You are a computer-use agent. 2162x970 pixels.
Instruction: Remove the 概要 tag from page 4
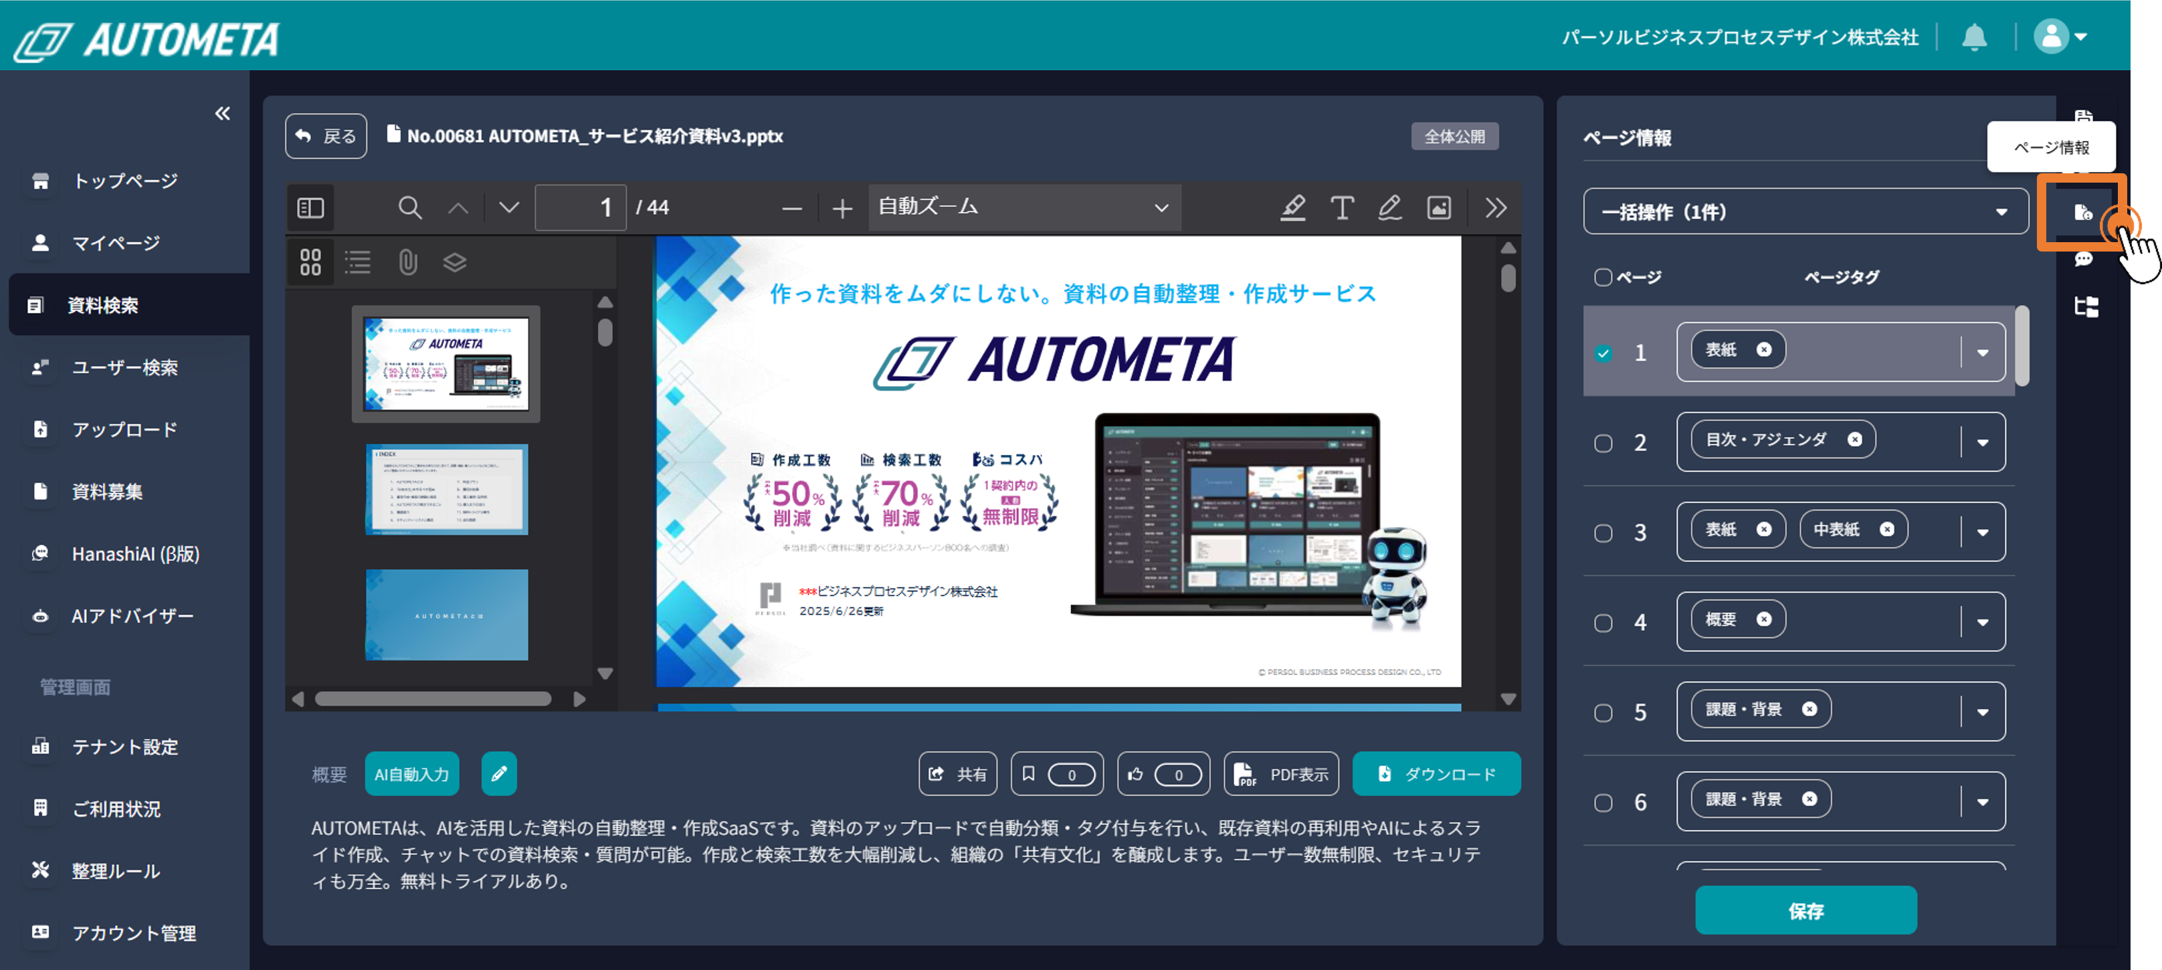[x=1764, y=618]
